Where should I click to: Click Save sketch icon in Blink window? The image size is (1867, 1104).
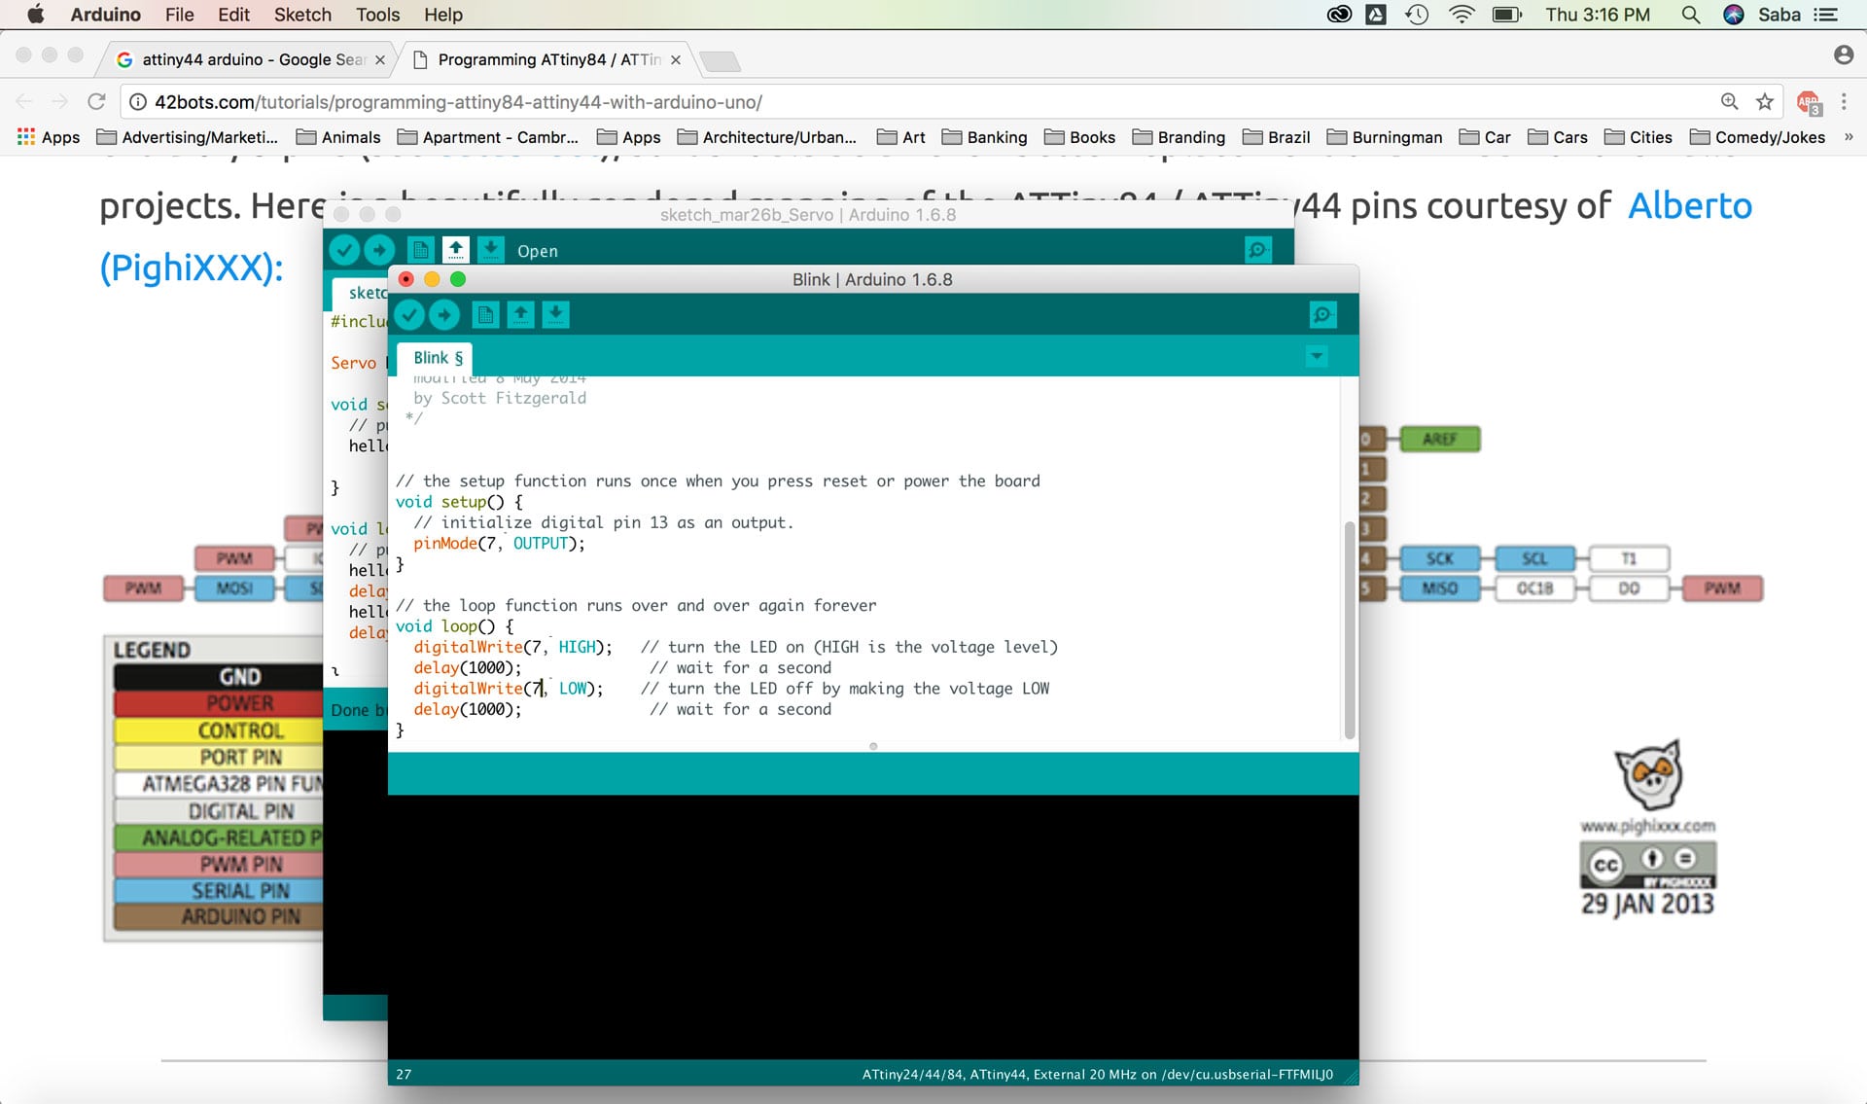click(555, 314)
